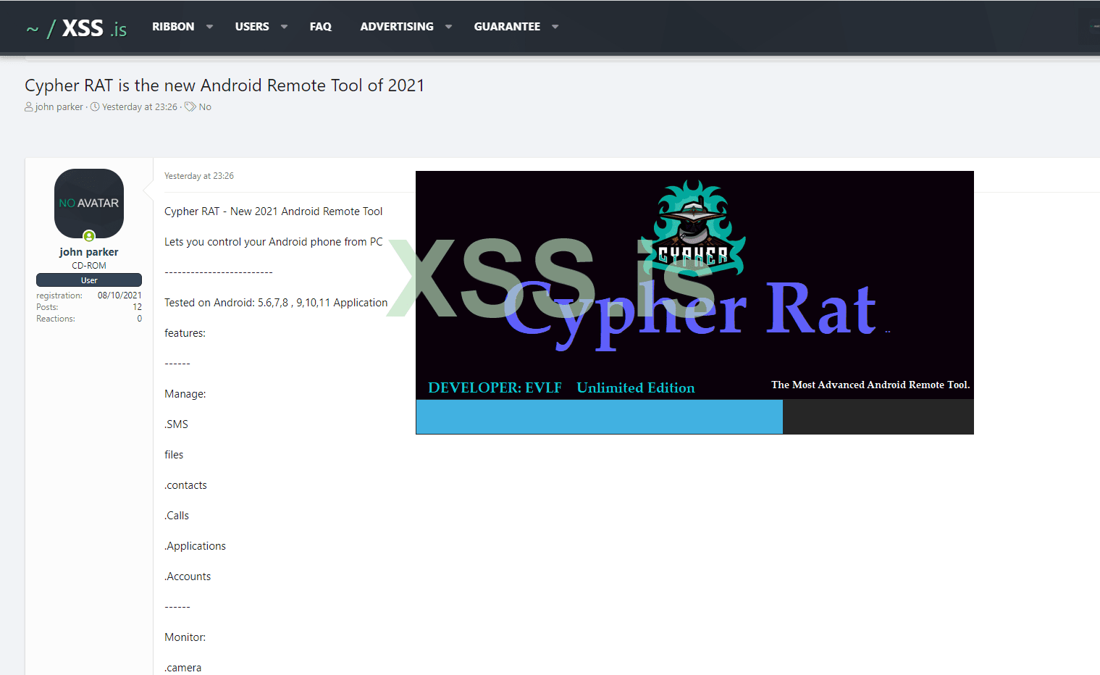Click the tag icon next to "No"

[190, 107]
